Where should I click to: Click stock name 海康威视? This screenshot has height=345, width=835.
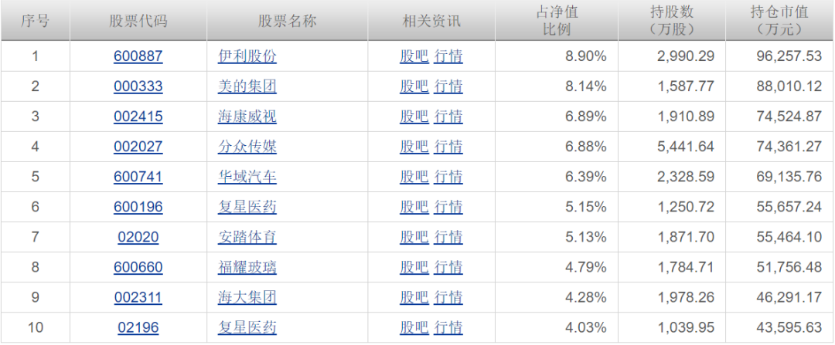click(x=247, y=117)
